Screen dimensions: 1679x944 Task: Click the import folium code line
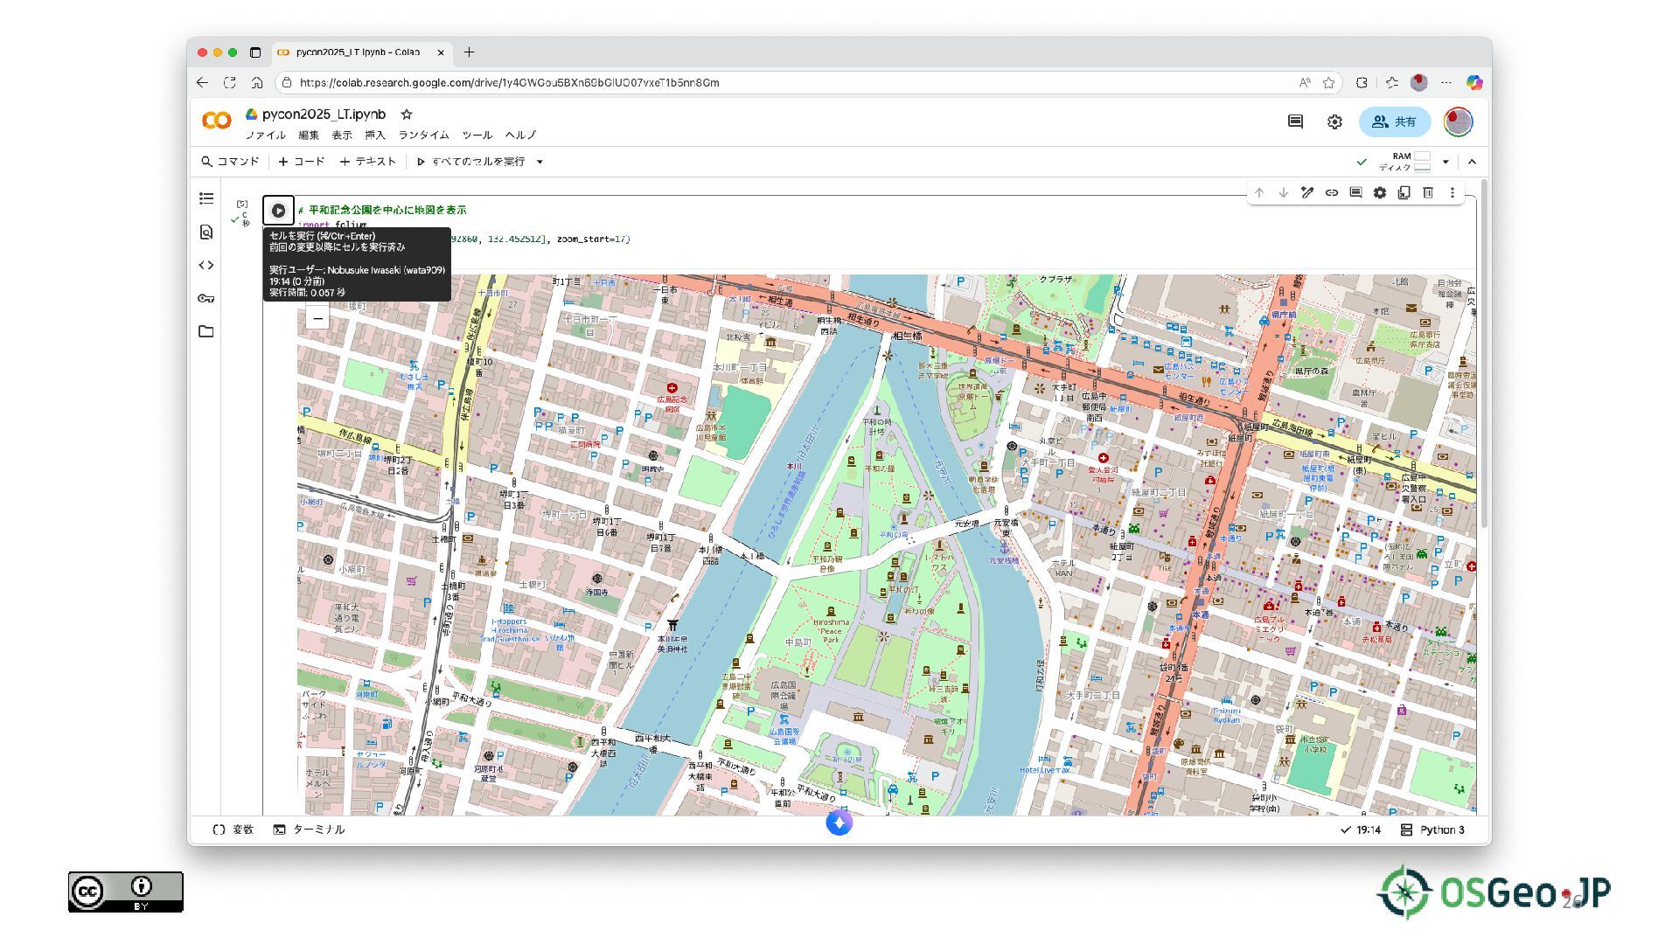click(x=332, y=225)
